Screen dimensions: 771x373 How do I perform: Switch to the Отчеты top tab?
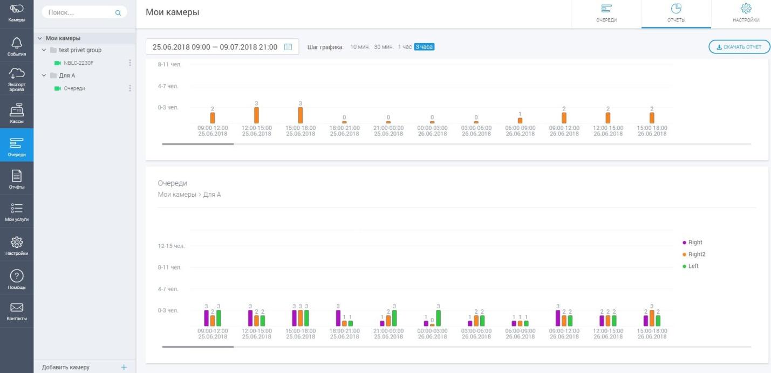point(676,13)
